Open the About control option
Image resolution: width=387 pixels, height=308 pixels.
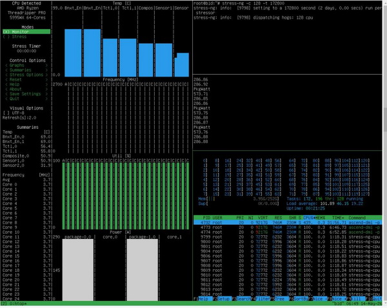coord(26,89)
